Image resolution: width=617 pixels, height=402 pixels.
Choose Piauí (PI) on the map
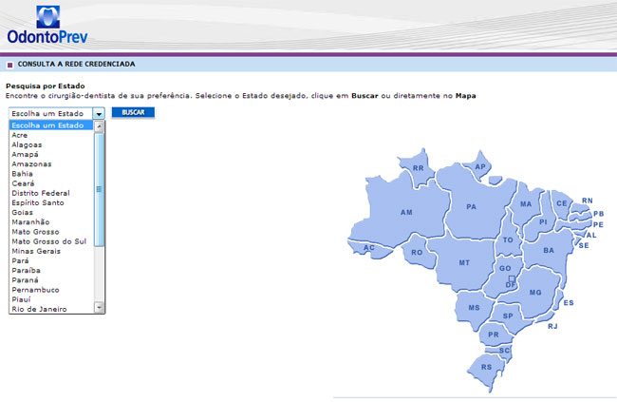pos(543,221)
